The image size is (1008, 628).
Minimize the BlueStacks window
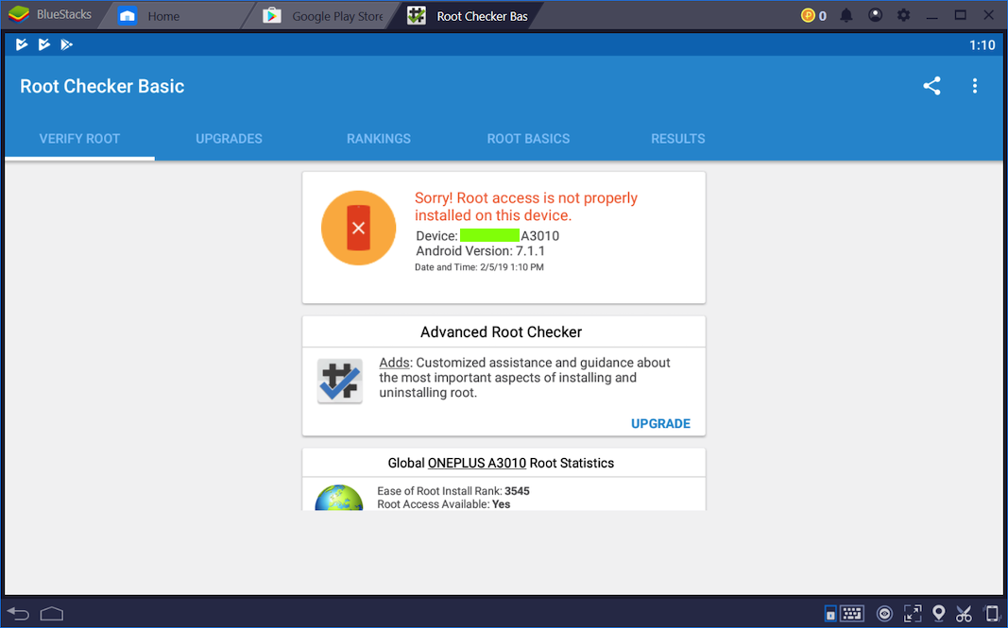931,15
